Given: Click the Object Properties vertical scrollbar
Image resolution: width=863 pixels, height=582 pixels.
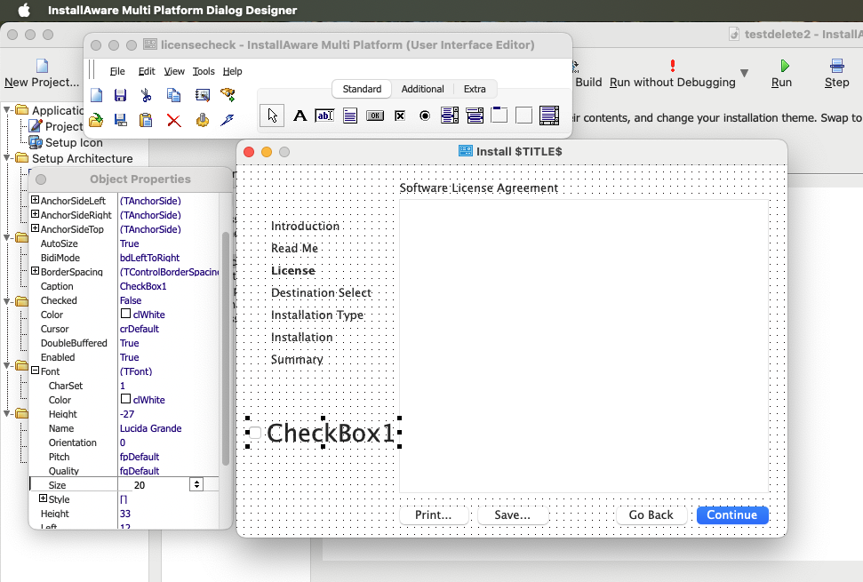Looking at the screenshot, I should (x=225, y=349).
